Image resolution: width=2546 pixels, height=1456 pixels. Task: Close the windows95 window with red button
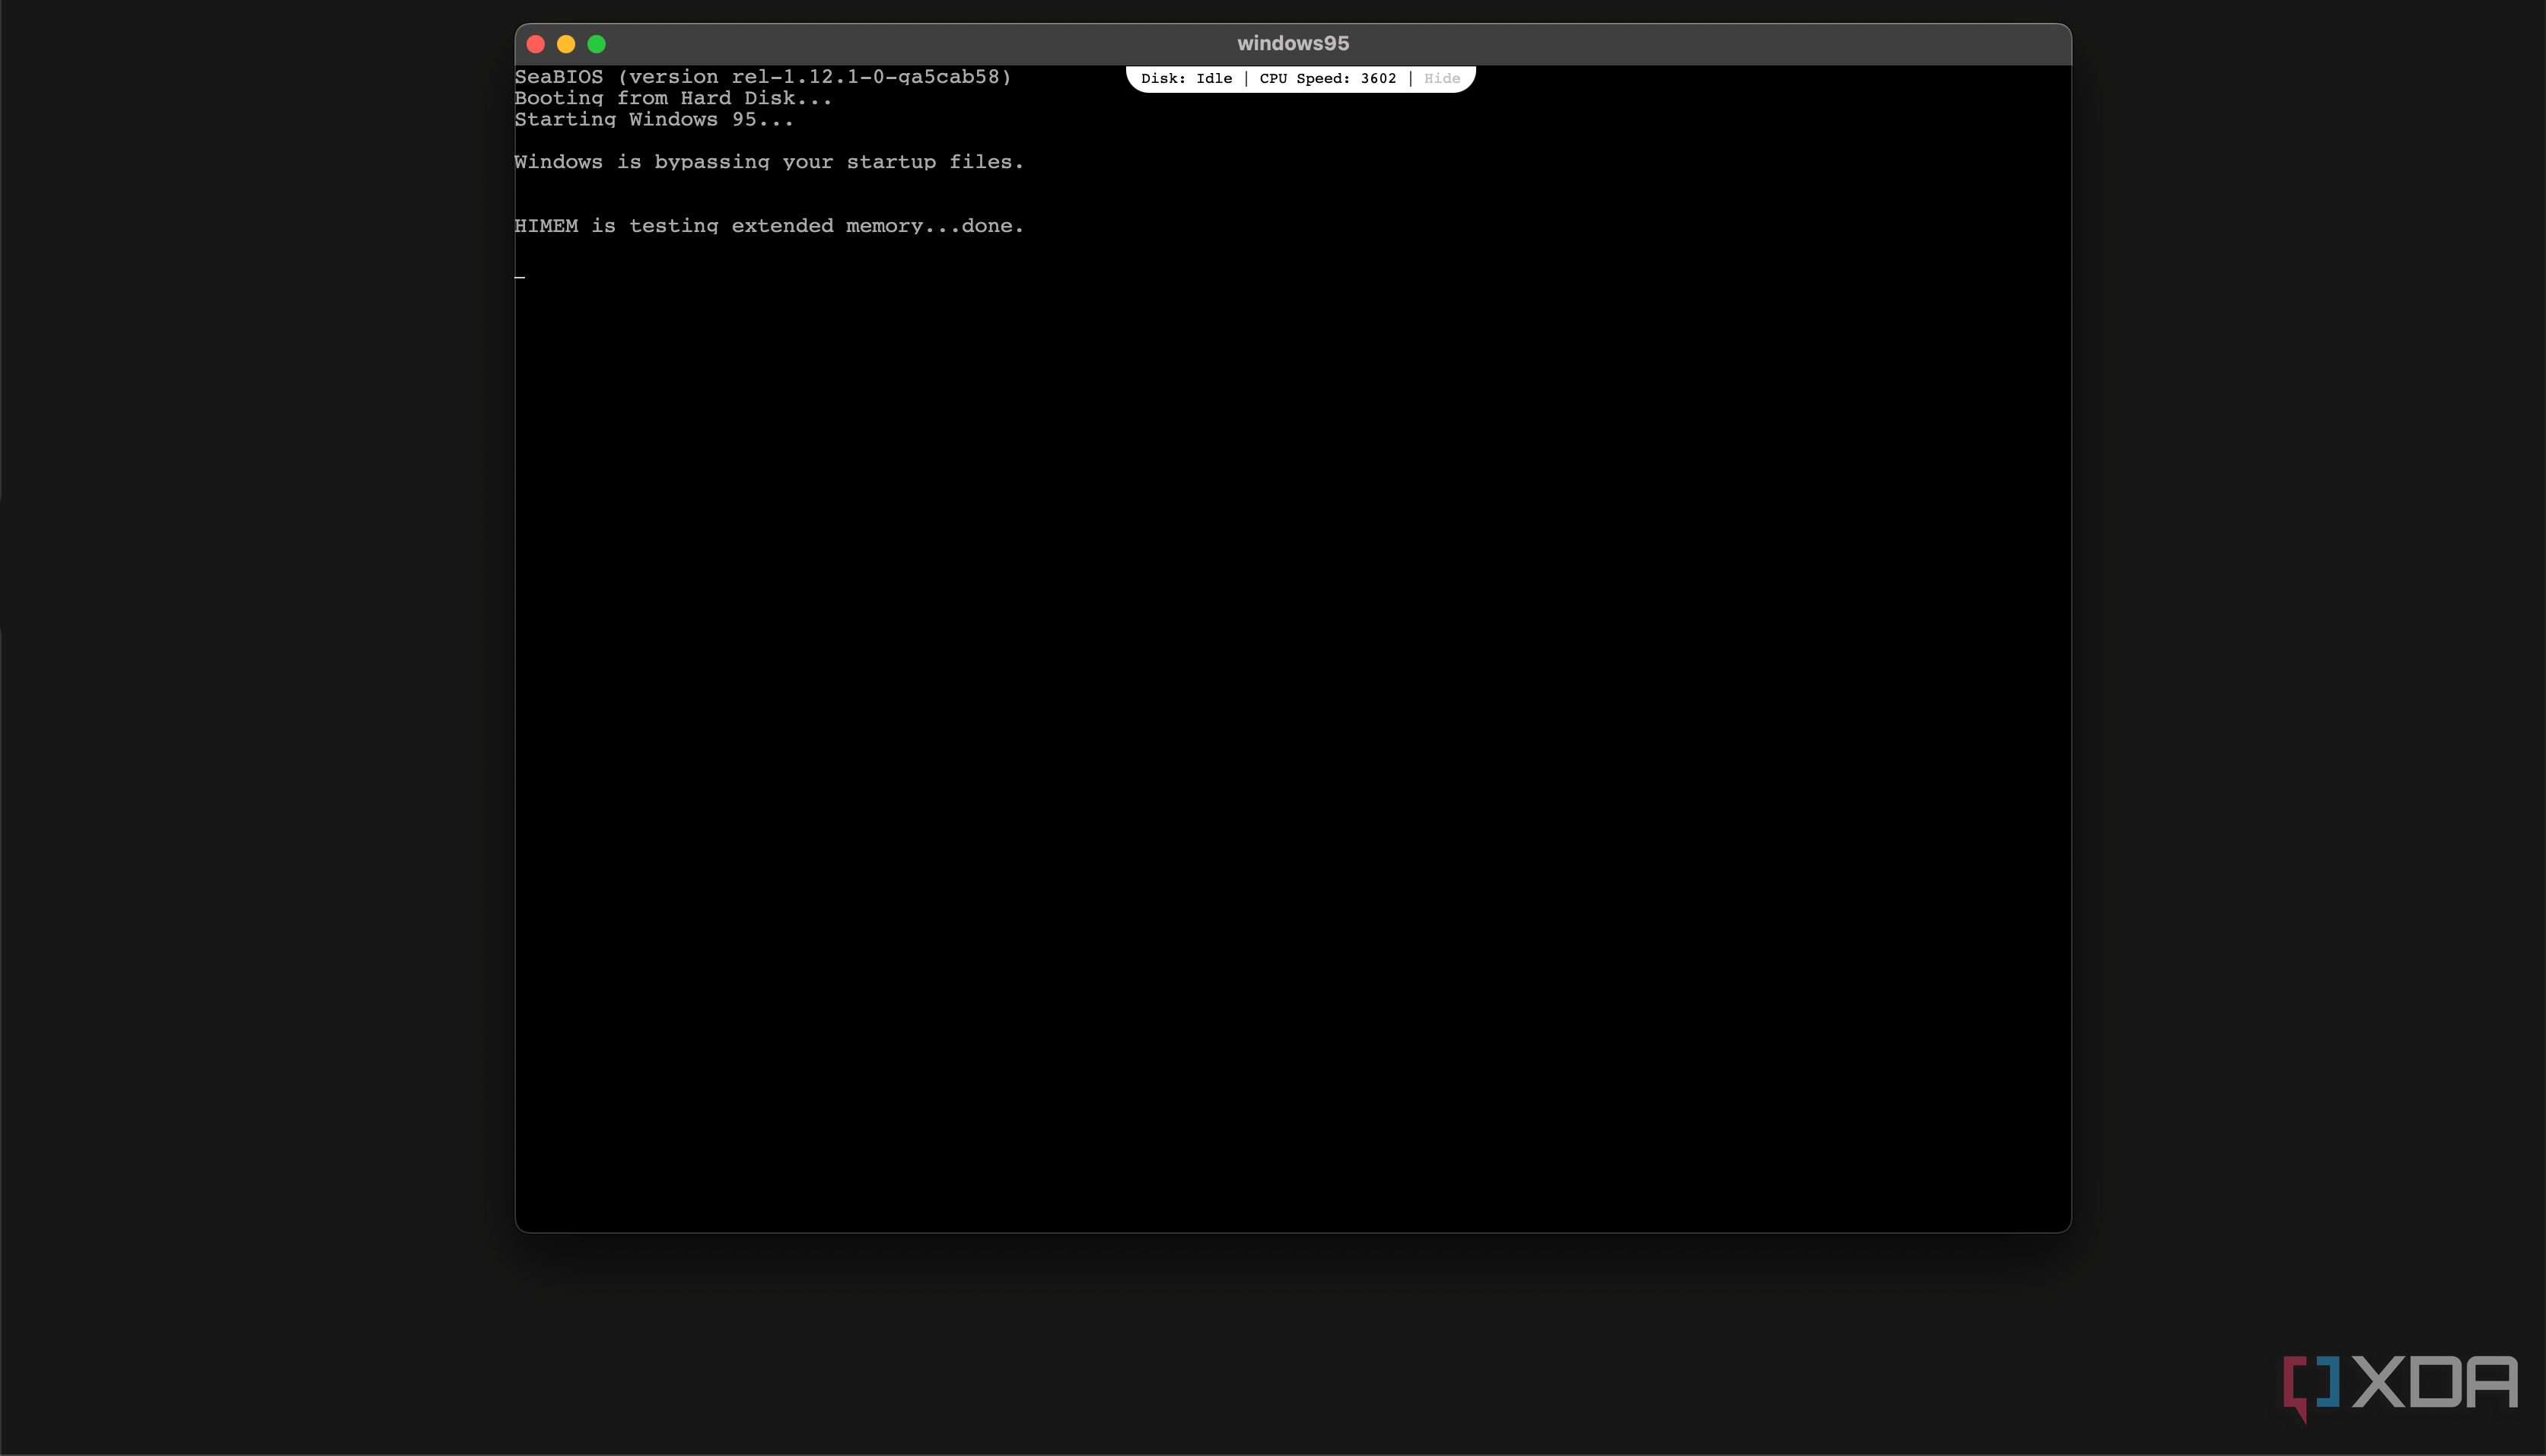536,44
